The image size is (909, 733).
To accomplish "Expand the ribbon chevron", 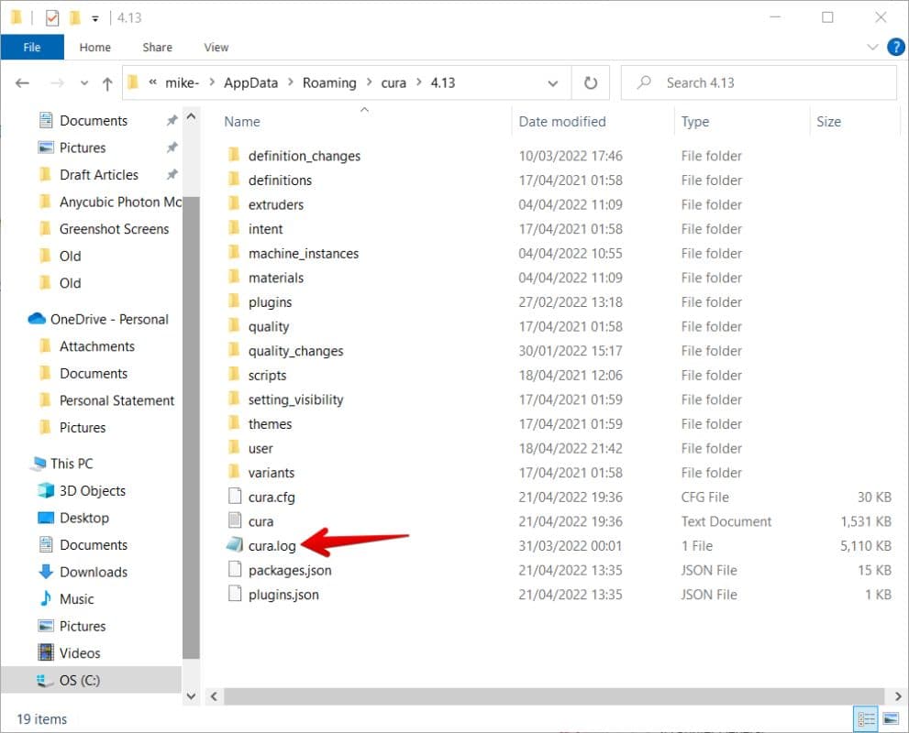I will (872, 47).
